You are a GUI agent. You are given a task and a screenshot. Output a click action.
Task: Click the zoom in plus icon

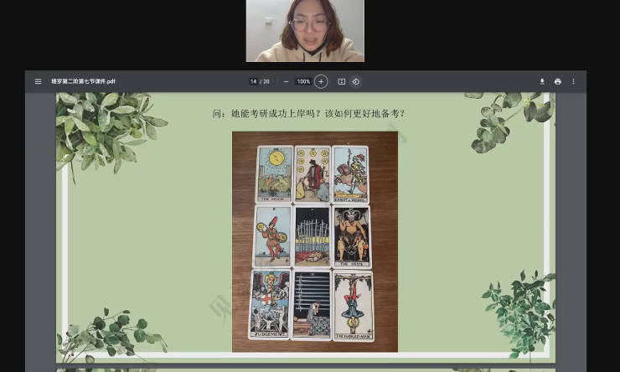320,81
